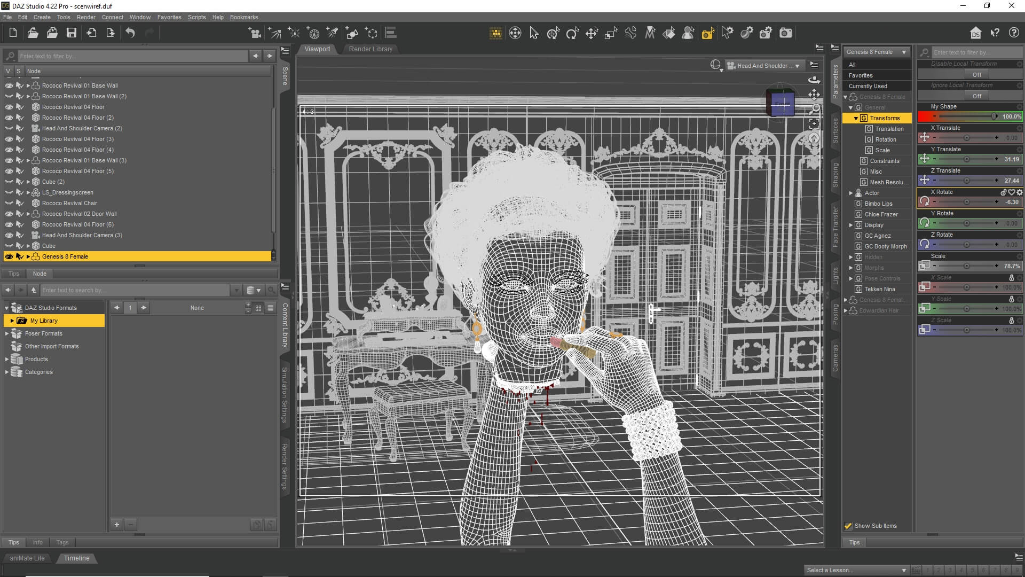The width and height of the screenshot is (1025, 577).
Task: Select the Rotate tool
Action: tap(572, 33)
